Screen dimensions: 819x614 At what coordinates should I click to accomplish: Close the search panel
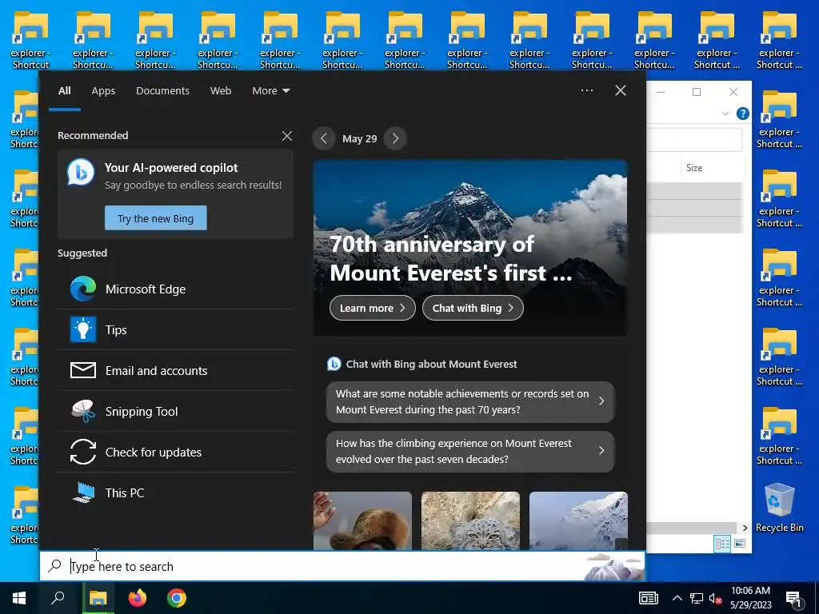(621, 90)
